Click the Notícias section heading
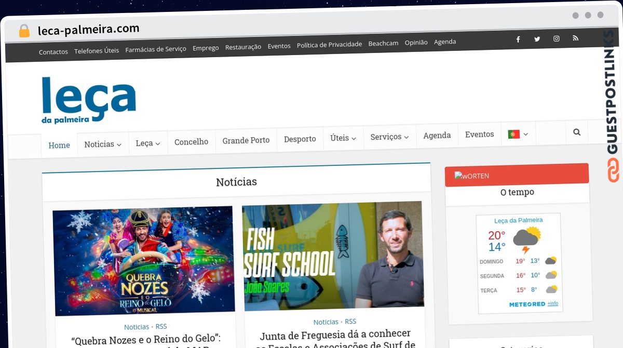This screenshot has height=348, width=623. coord(236,182)
